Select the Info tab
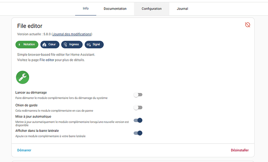Viewport: 268px width, 162px height. pyautogui.click(x=85, y=9)
